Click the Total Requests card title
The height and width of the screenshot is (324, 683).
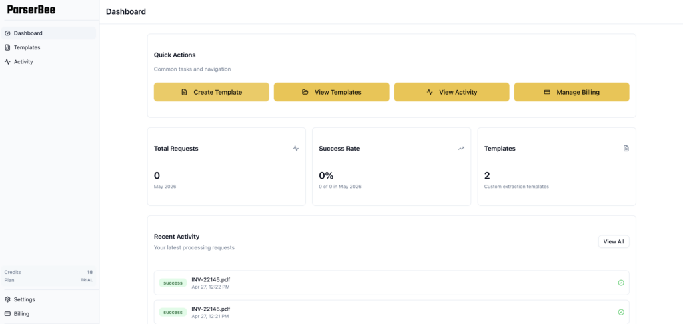[x=176, y=149]
